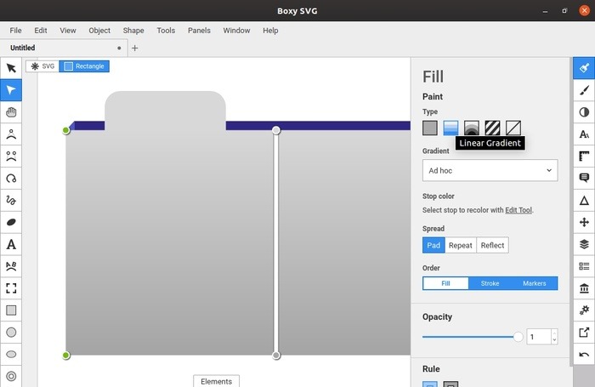Viewport: 595px width, 387px height.
Task: Select the Arc tool
Action: [11, 178]
